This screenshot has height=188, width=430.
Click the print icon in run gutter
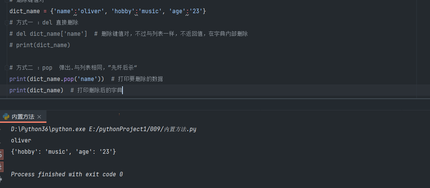[1, 178]
